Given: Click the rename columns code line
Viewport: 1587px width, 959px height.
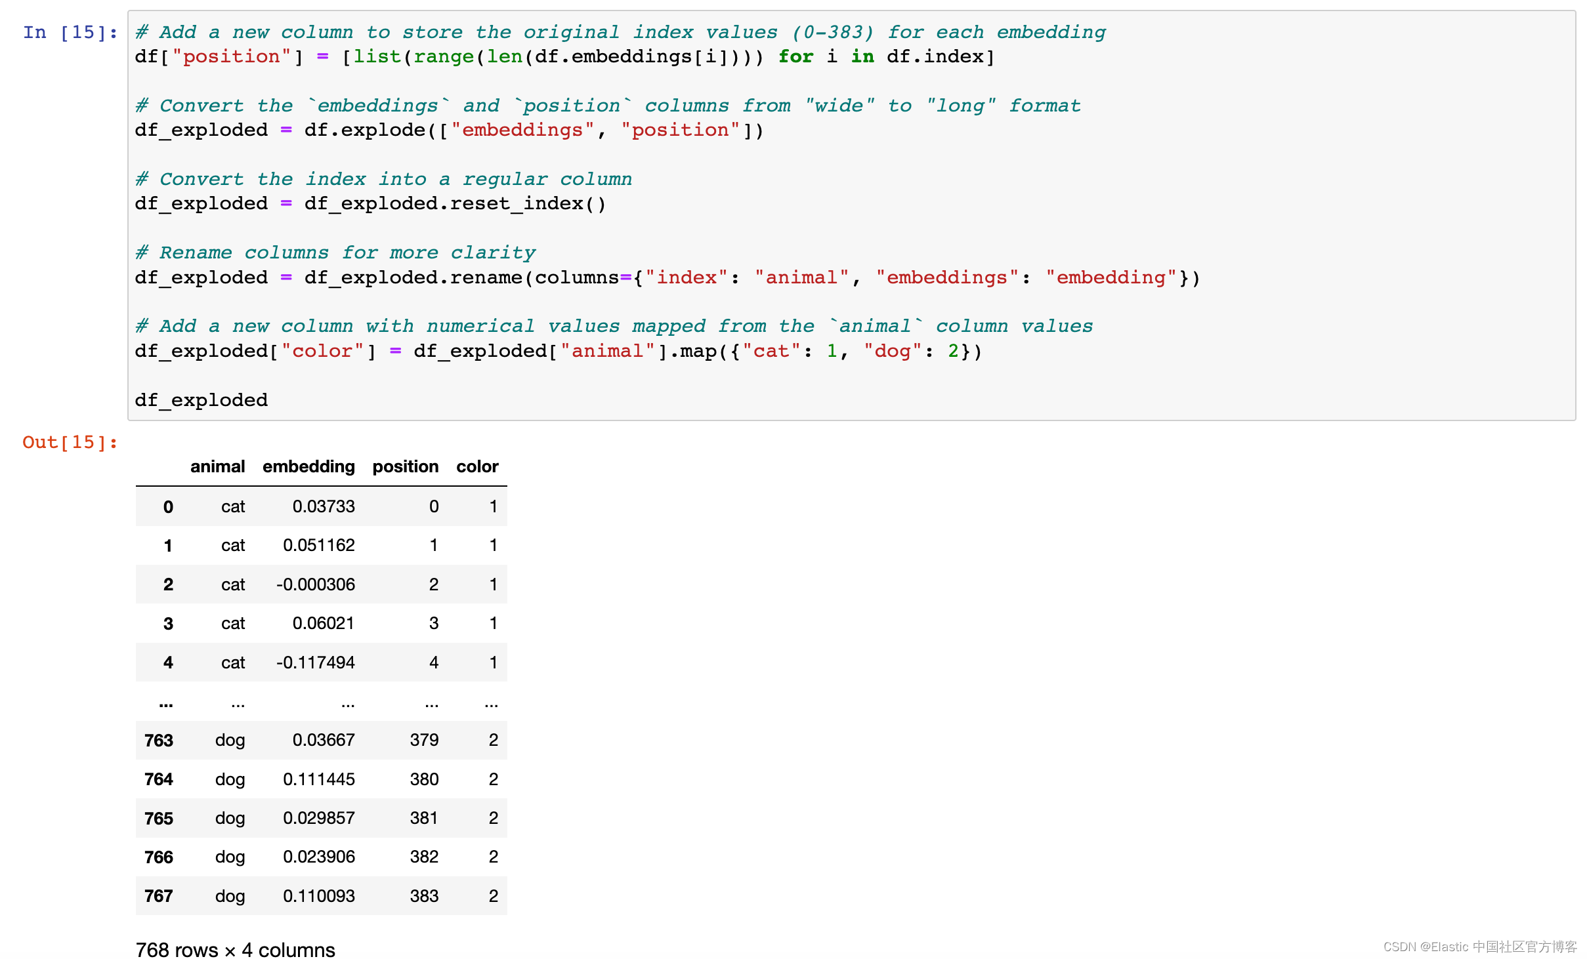Looking at the screenshot, I should [x=666, y=277].
